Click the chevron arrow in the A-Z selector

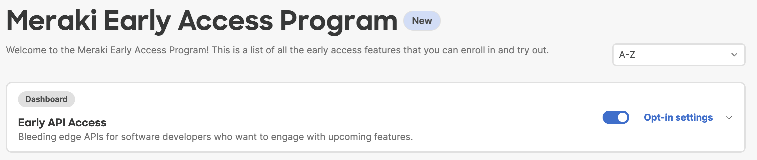(x=734, y=55)
